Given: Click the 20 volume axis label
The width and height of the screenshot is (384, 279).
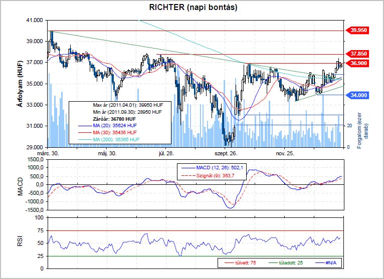Looking at the screenshot, I should tap(350, 126).
